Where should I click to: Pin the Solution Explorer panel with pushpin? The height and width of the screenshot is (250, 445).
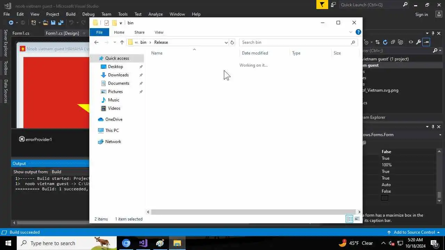pos(433,33)
